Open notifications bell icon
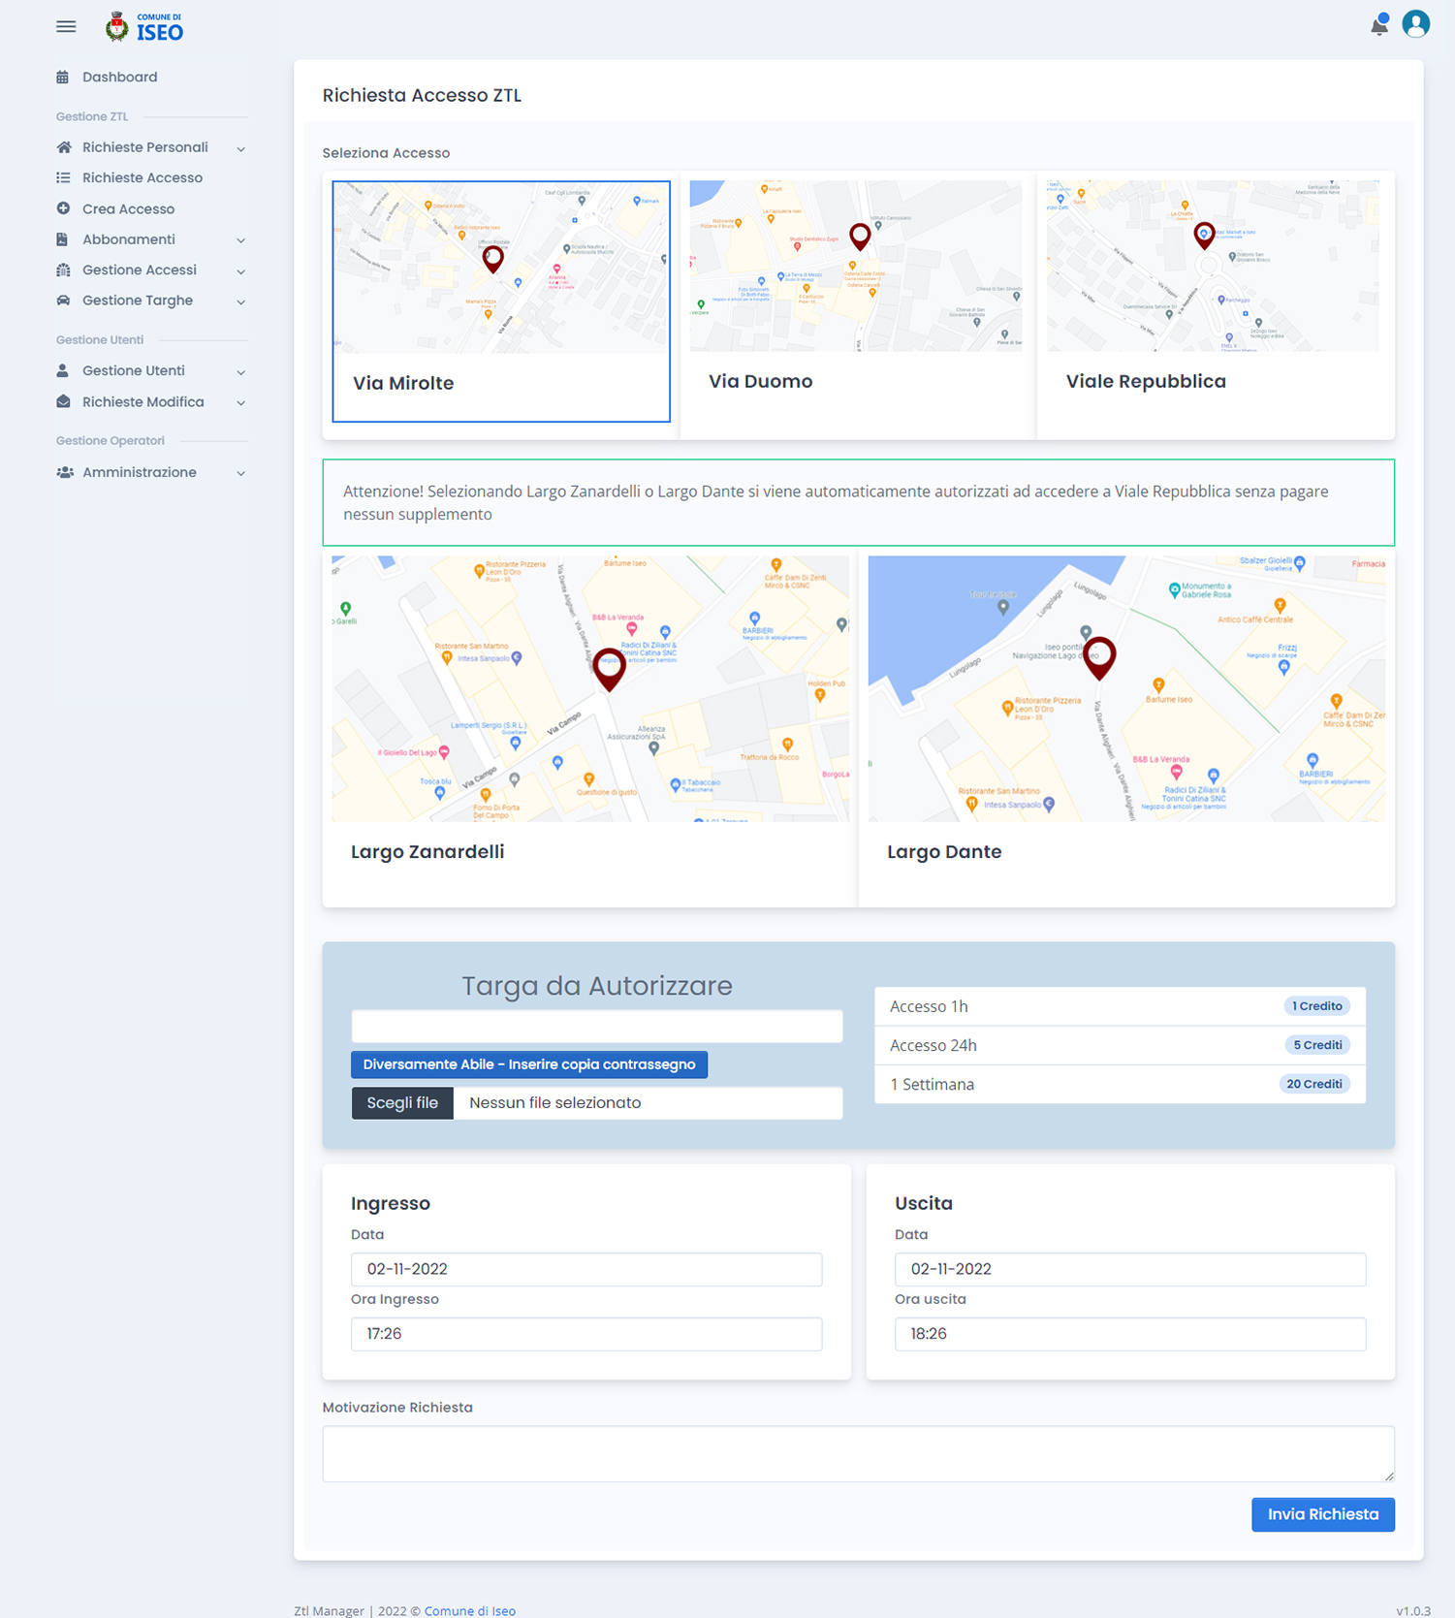1455x1618 pixels. coord(1378,25)
